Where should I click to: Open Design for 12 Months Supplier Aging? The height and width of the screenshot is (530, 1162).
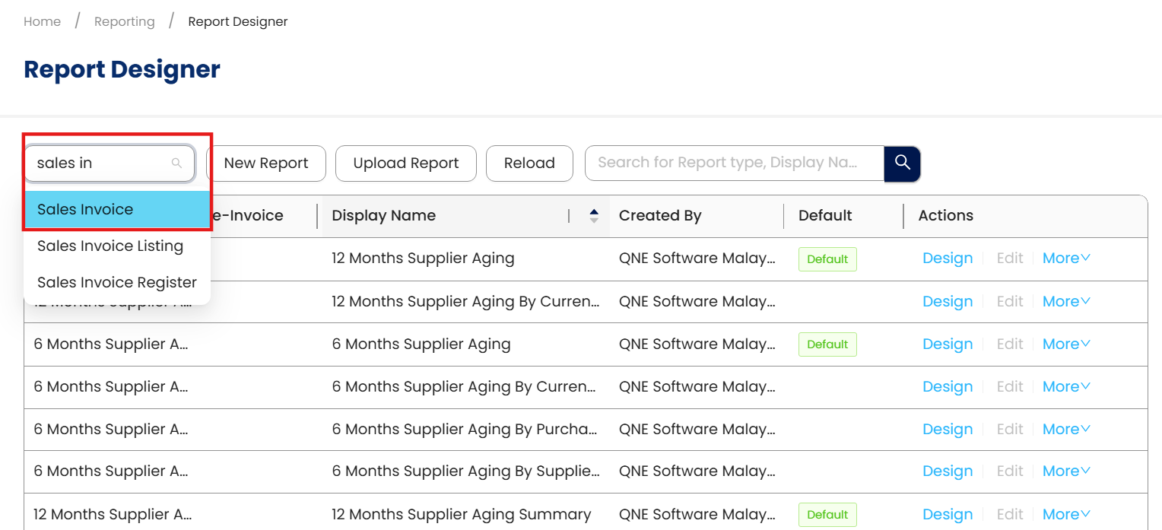948,259
